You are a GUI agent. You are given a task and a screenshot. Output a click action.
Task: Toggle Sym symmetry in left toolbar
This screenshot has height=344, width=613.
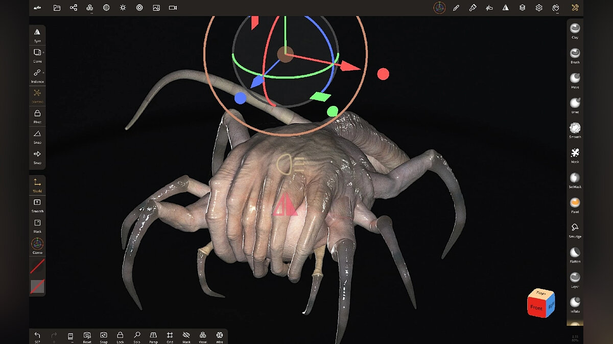tap(37, 35)
